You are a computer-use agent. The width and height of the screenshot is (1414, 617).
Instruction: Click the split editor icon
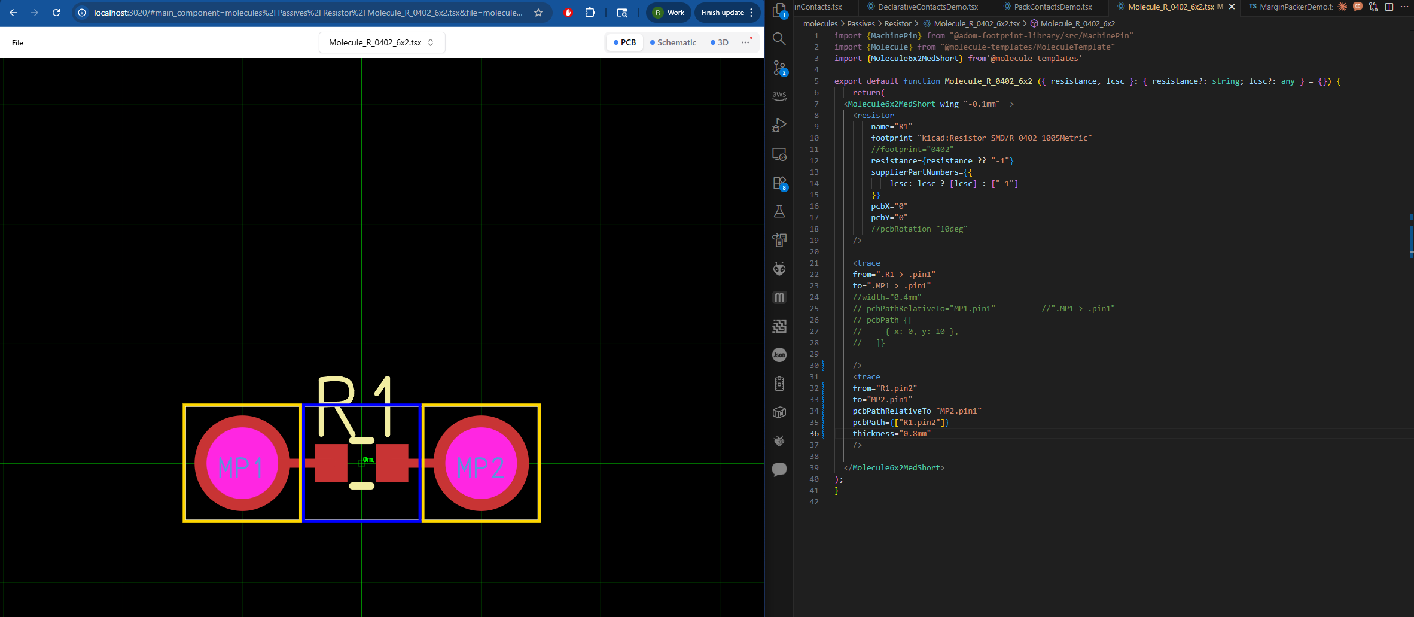pos(1389,7)
